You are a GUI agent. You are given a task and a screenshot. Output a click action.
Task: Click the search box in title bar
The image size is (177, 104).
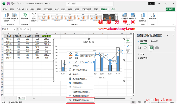coord(90,4)
